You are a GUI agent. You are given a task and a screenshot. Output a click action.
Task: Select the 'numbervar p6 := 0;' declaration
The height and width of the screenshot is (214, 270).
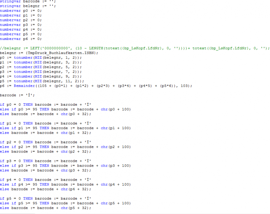pos(21,39)
